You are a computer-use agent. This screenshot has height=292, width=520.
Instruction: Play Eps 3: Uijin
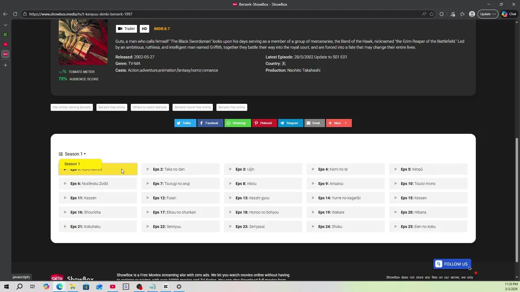click(263, 170)
